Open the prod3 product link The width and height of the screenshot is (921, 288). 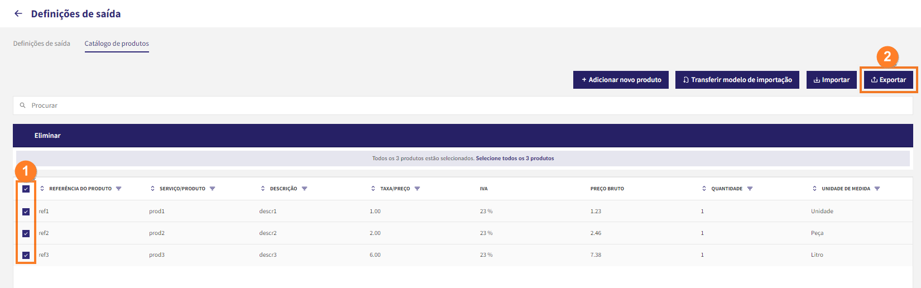point(157,255)
